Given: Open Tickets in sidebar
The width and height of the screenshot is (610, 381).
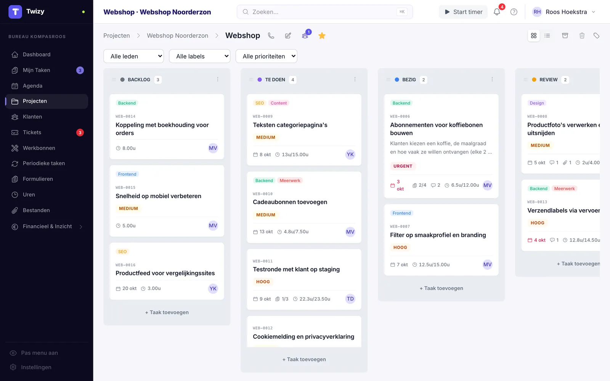Looking at the screenshot, I should [47, 132].
